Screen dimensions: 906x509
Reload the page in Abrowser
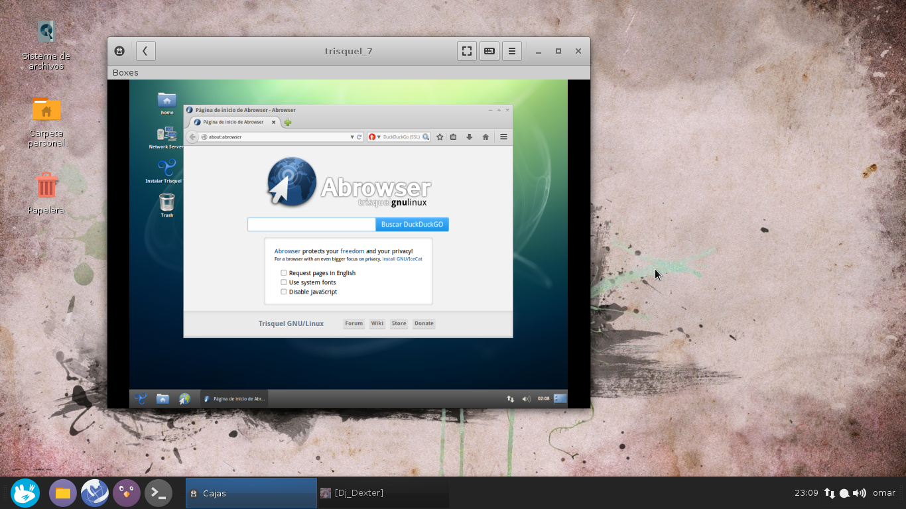359,137
